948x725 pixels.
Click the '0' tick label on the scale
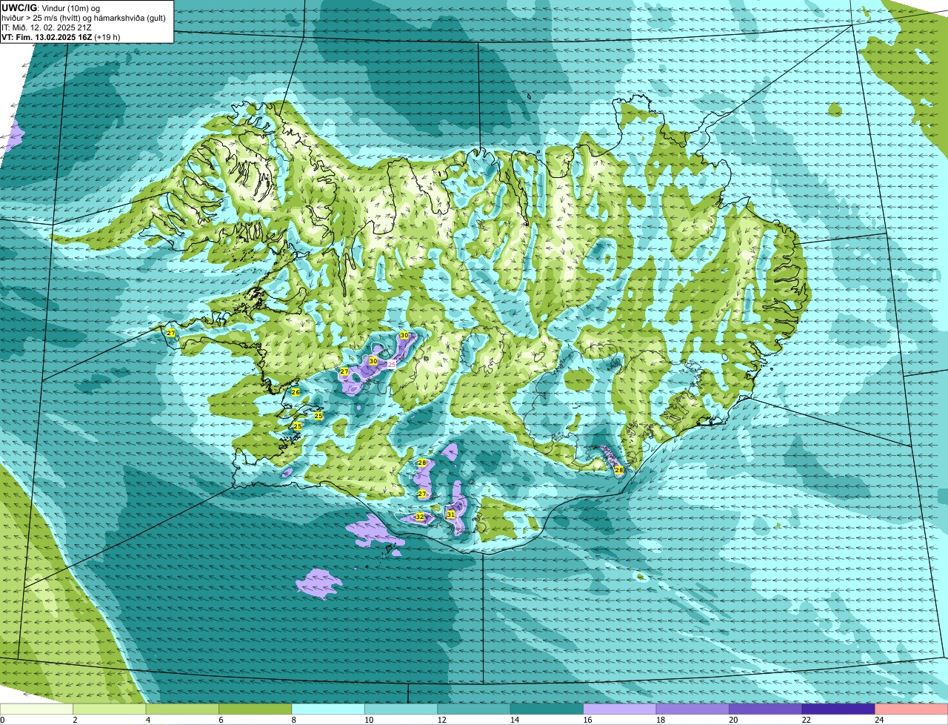[2, 720]
